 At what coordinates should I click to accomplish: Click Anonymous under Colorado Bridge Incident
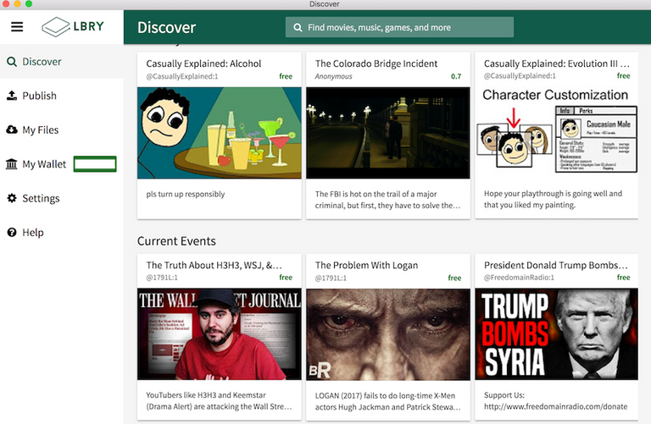[x=333, y=76]
